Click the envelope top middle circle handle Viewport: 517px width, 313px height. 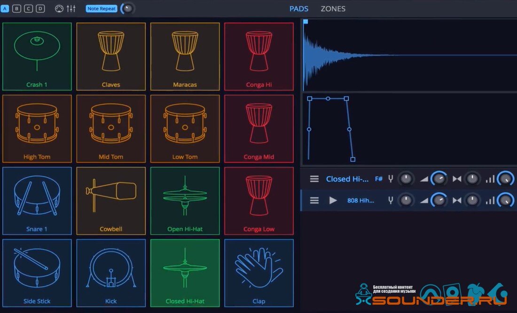(328, 99)
